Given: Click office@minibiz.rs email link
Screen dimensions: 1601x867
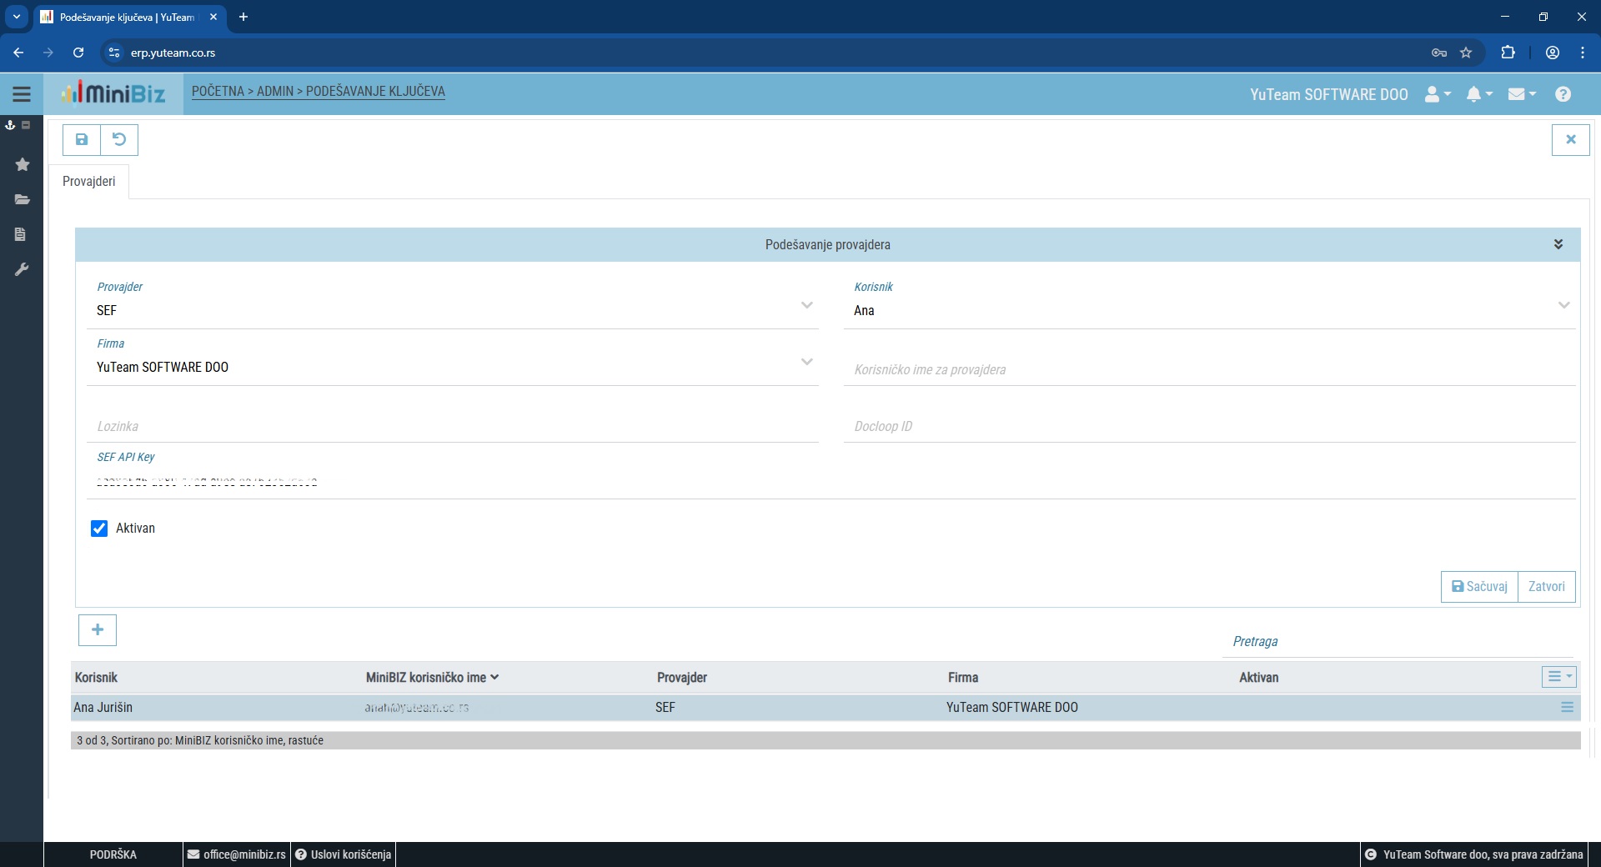Looking at the screenshot, I should click(237, 854).
